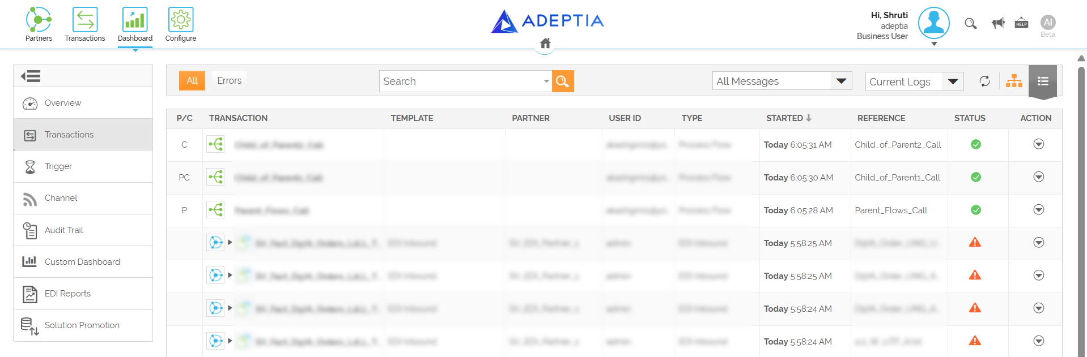Screen dimensions: 1087x357
Task: Open the megaphone announcements icon
Action: click(998, 23)
